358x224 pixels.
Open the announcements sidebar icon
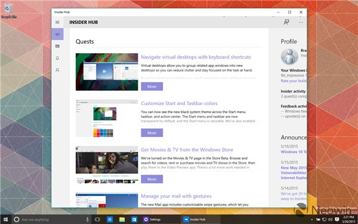[57, 46]
